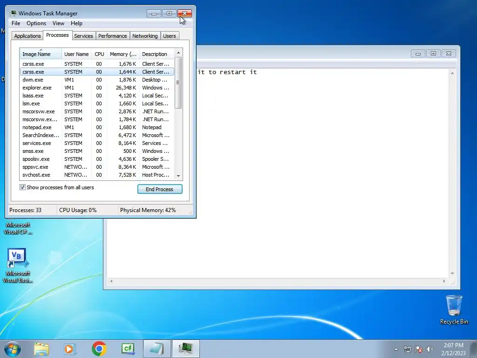Launch Windows Media Player from taskbar
477x358 pixels.
[70, 349]
